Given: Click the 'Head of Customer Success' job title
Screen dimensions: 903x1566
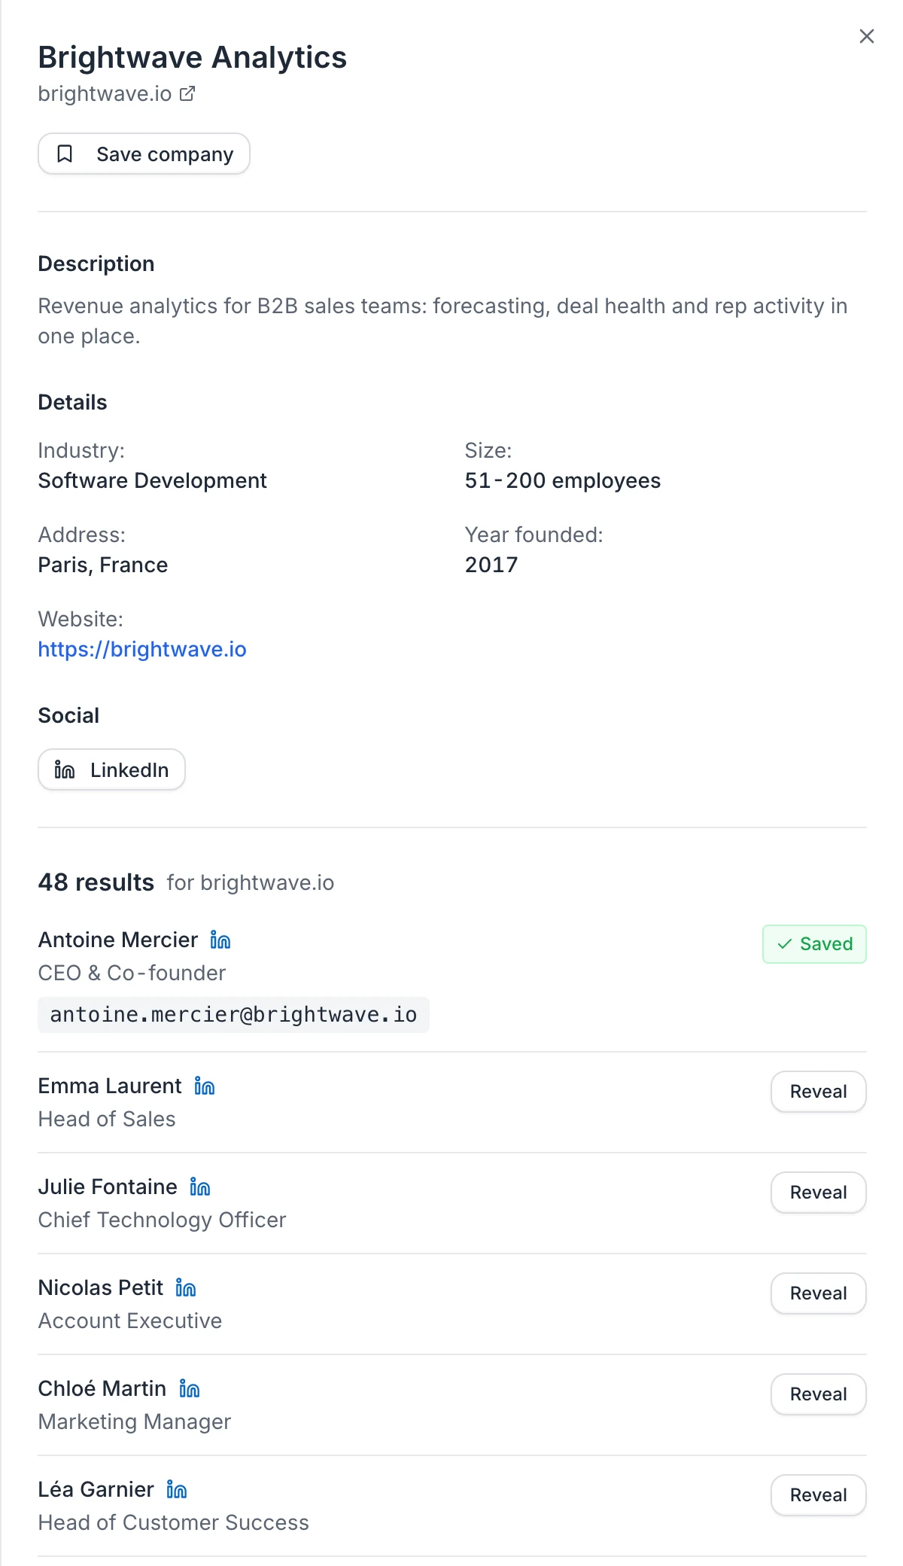Looking at the screenshot, I should coord(174,1522).
